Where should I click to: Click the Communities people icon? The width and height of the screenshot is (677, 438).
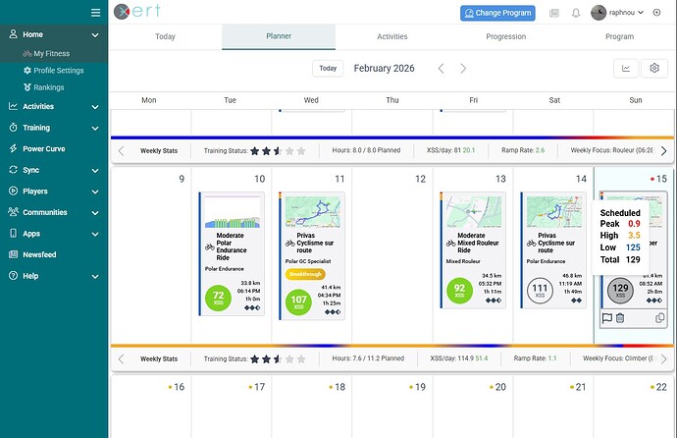(x=14, y=212)
